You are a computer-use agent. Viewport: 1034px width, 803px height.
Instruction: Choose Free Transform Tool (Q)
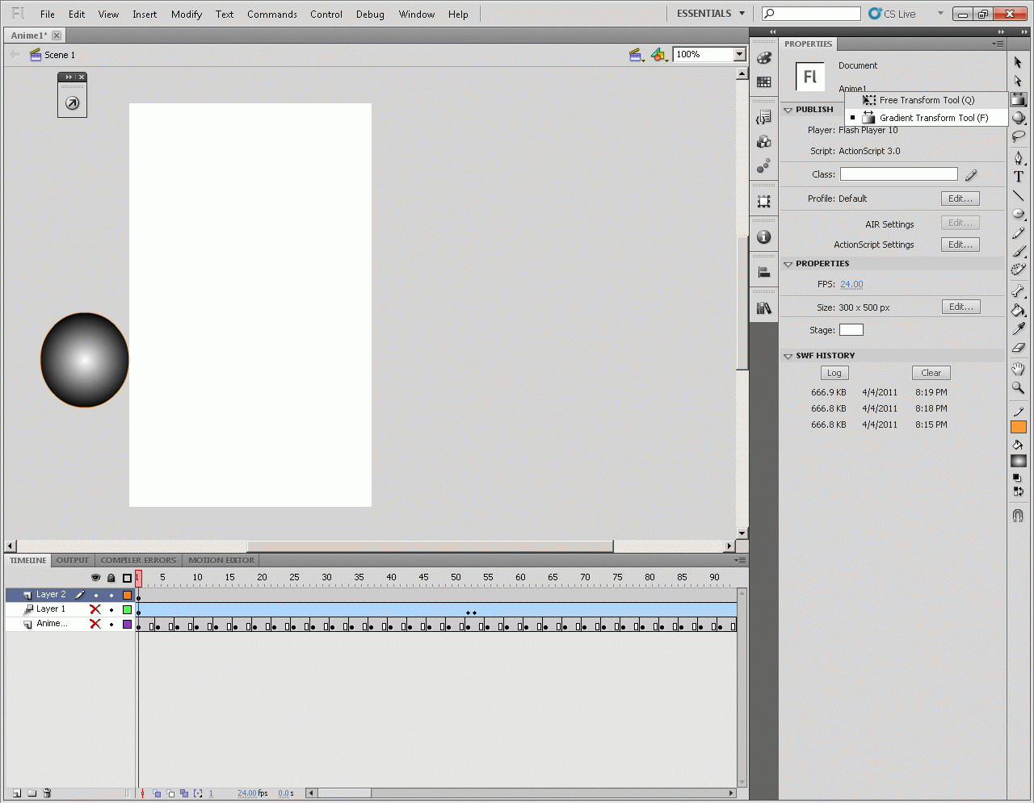[926, 100]
